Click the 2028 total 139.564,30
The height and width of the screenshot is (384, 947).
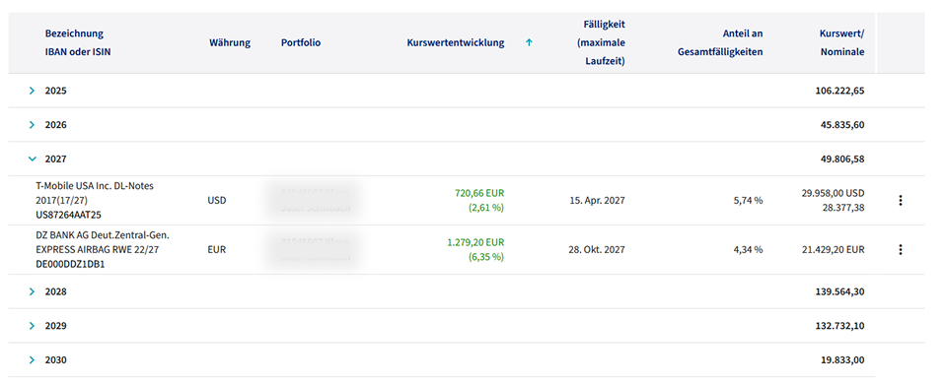click(x=840, y=291)
